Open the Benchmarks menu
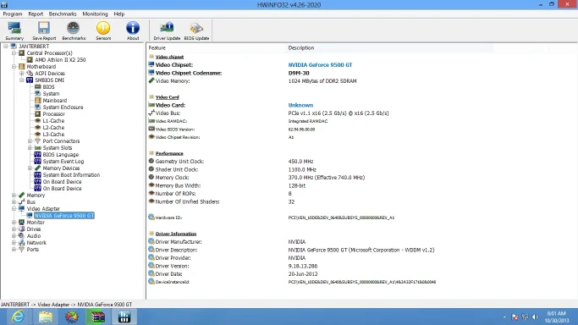This screenshot has width=578, height=325. coord(63,14)
